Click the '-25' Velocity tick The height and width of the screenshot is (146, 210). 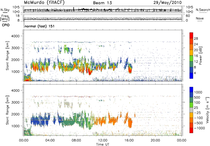point(197,113)
